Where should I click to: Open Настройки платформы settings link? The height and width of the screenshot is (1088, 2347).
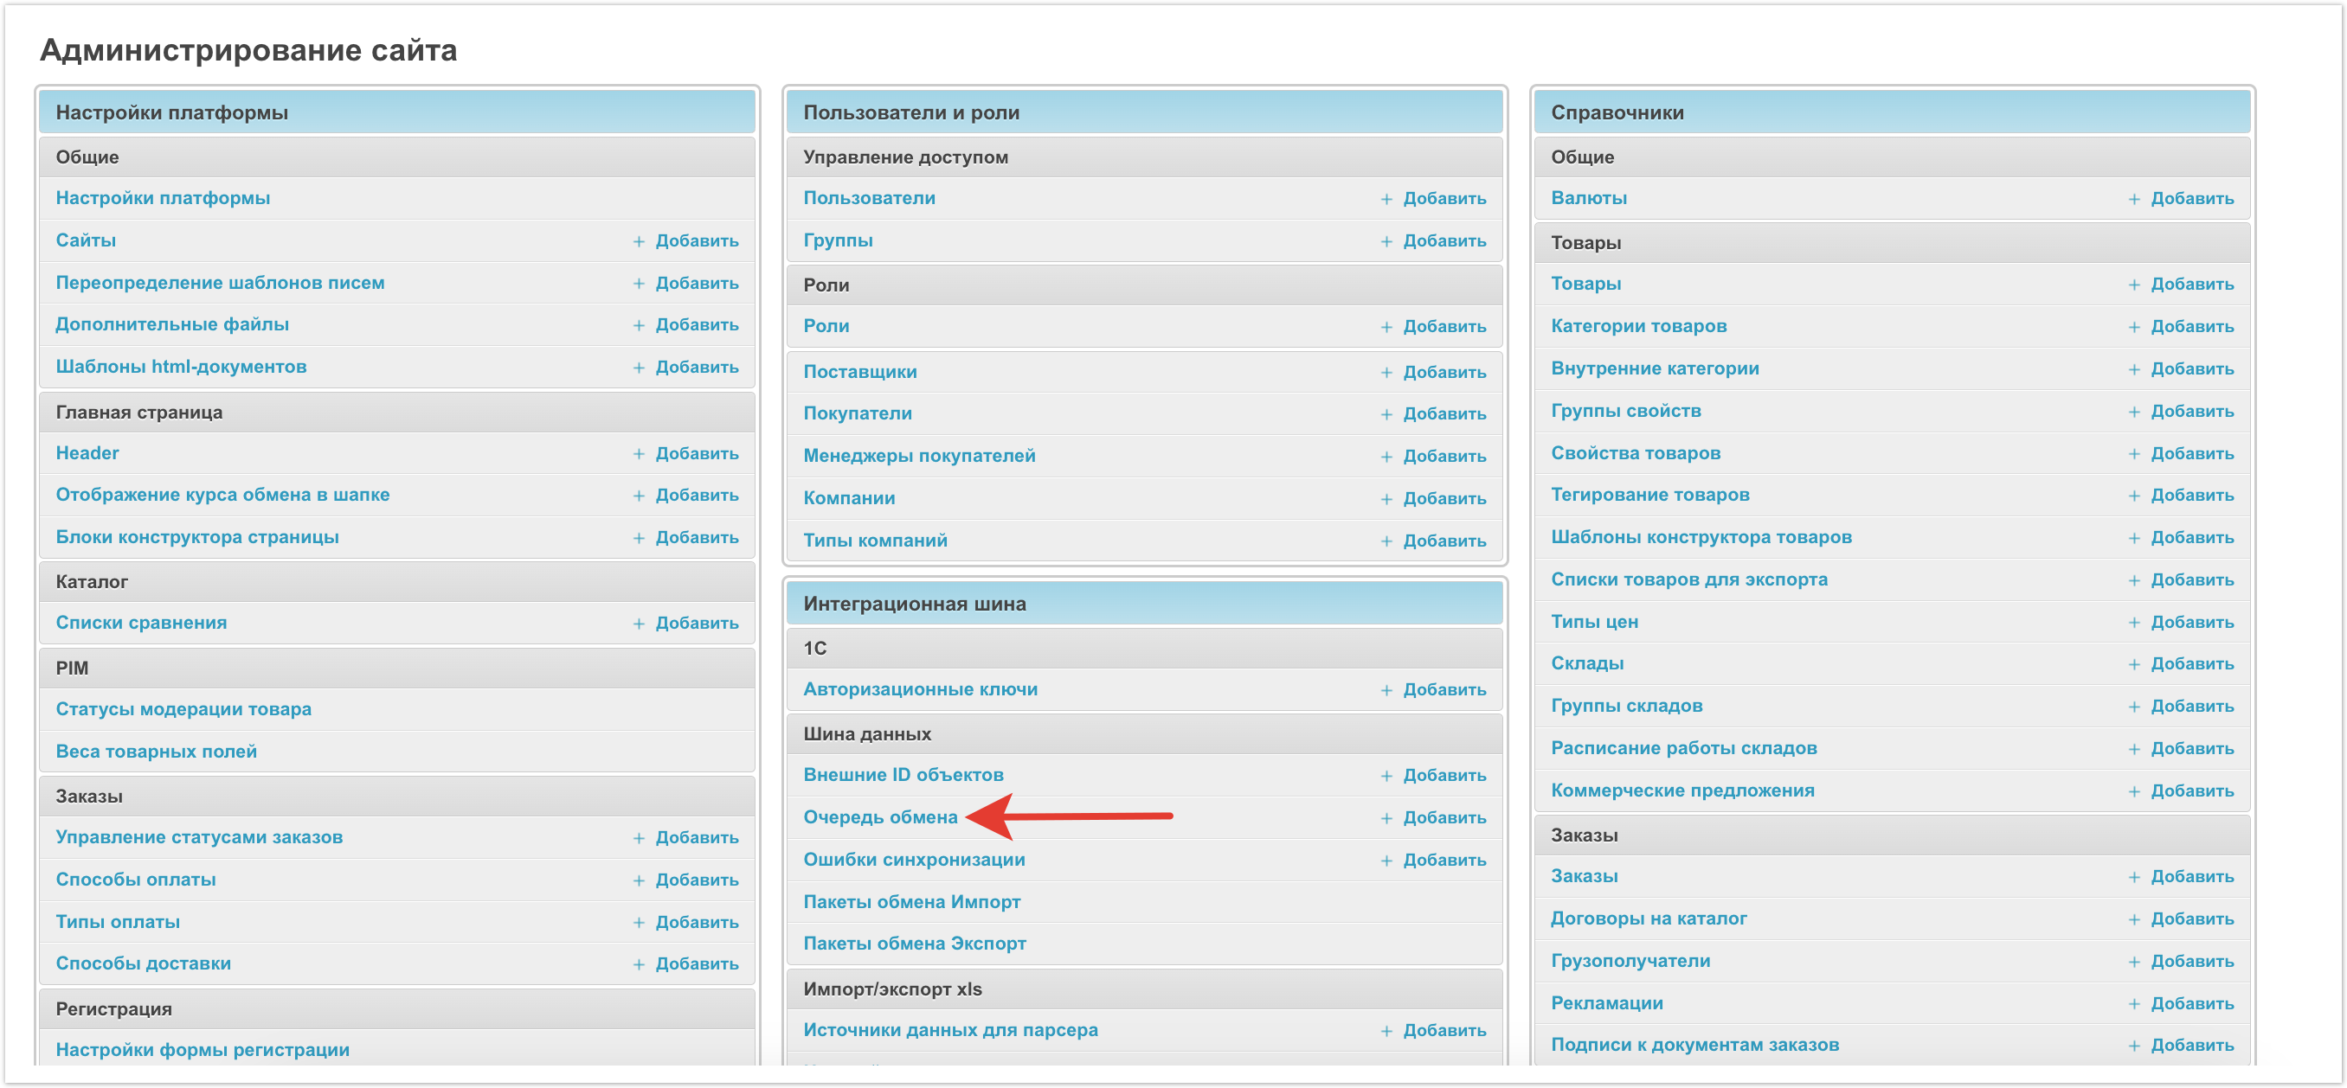click(x=163, y=197)
